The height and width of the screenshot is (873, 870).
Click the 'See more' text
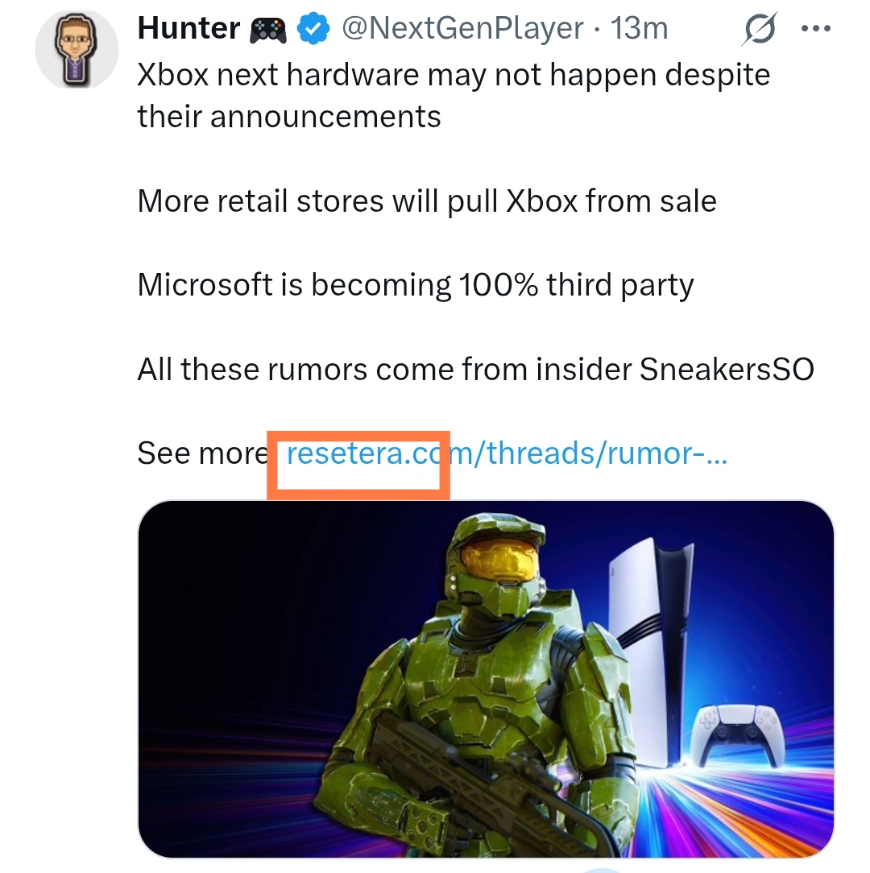[x=201, y=453]
